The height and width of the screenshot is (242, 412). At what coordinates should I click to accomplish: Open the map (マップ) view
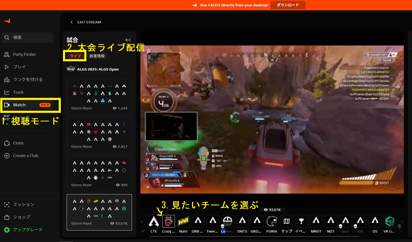(287, 224)
